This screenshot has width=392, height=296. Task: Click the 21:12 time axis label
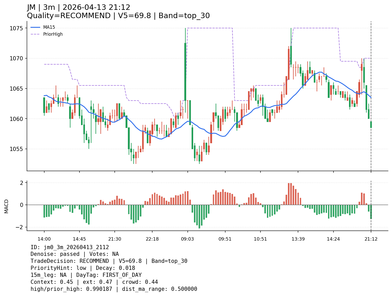[371, 239]
